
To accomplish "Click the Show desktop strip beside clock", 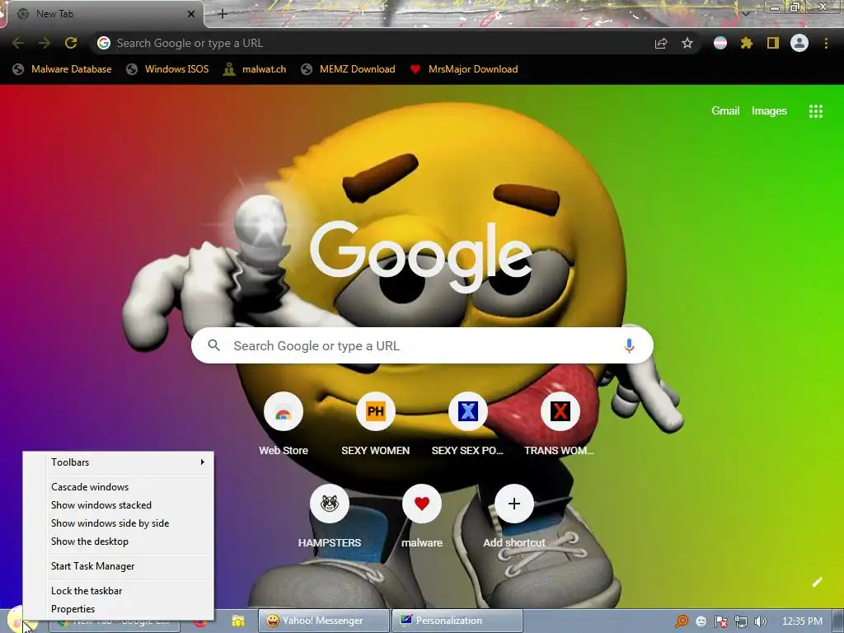I will pos(837,621).
